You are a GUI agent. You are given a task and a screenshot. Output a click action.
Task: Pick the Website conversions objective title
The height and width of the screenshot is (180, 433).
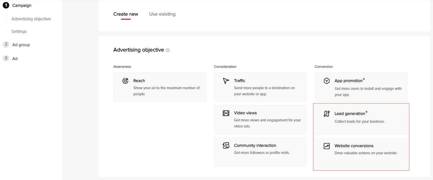(354, 146)
